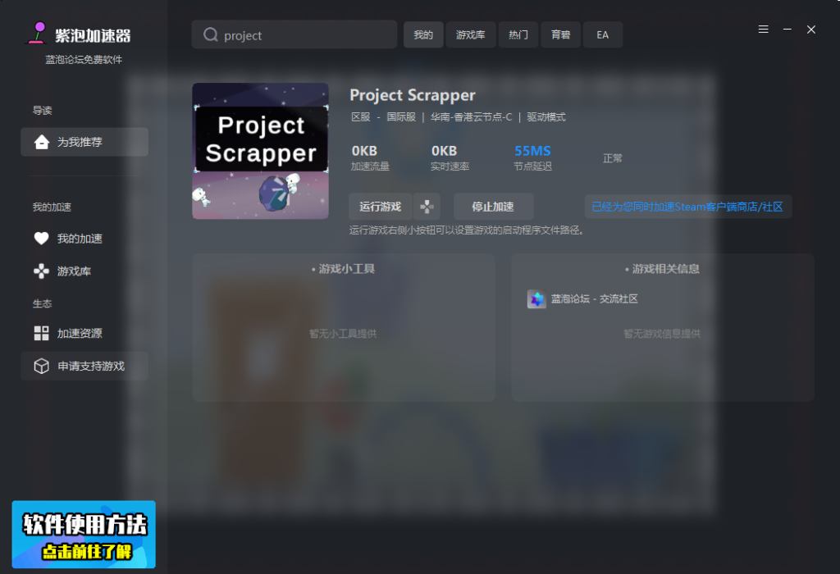The width and height of the screenshot is (840, 574).
Task: Click the 蓝泡论坛免费软件 subtitle
Action: (x=84, y=59)
